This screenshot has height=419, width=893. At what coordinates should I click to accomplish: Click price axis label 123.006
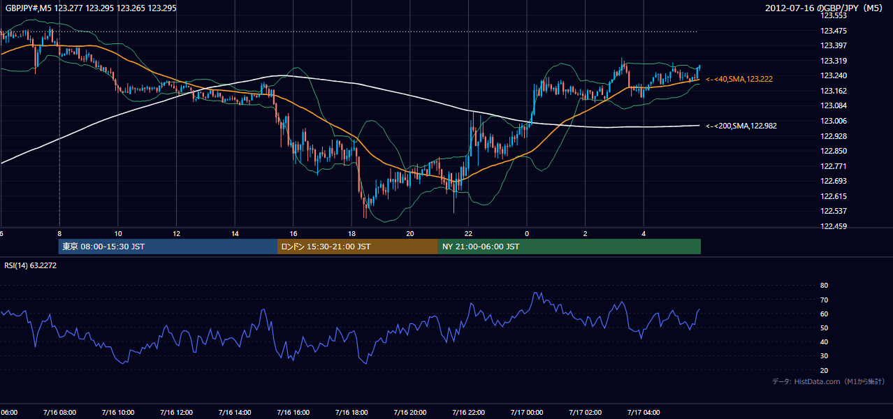click(833, 121)
